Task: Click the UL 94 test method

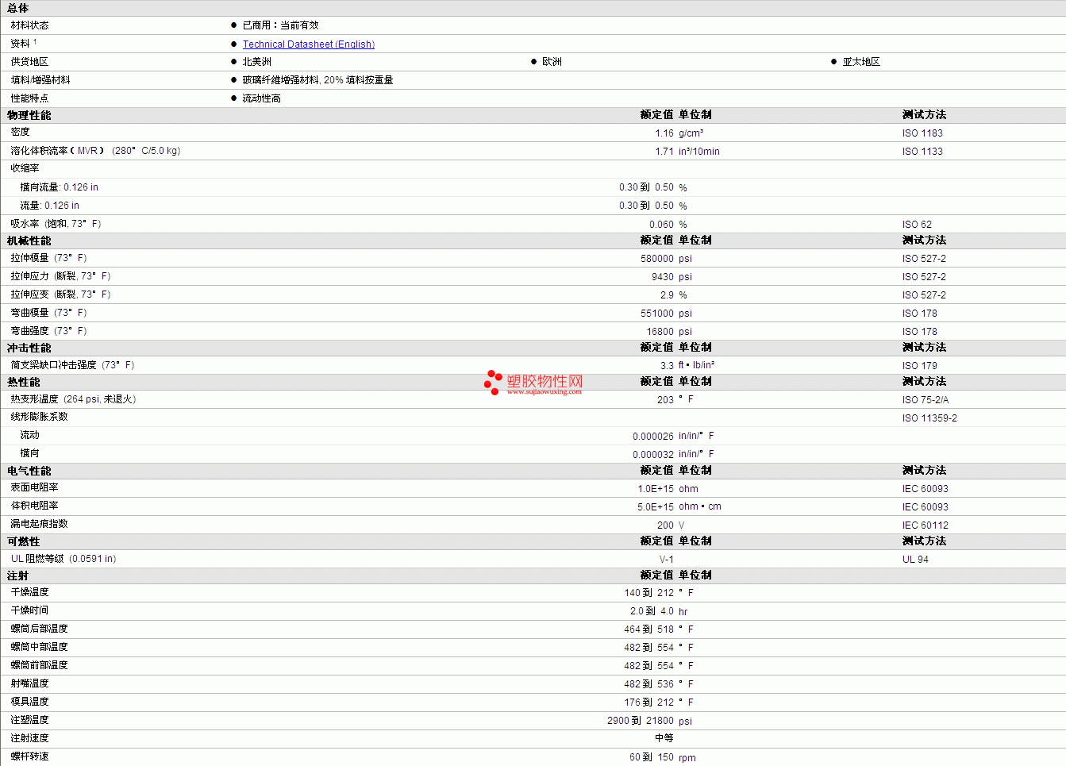Action: pos(915,560)
